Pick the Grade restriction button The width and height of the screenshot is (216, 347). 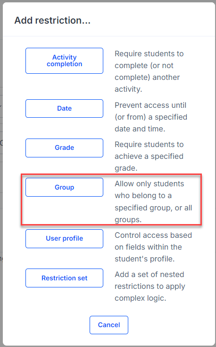(x=64, y=148)
